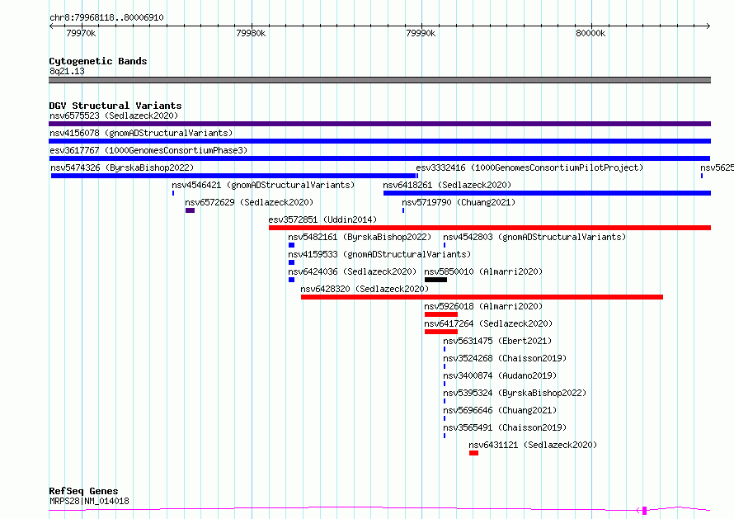Click the red nsv6417264 variant bar
The width and height of the screenshot is (734, 519).
pos(441,332)
